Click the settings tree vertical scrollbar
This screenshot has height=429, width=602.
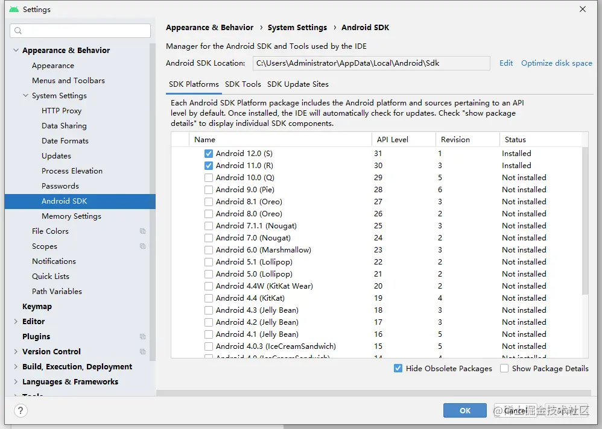(153, 201)
